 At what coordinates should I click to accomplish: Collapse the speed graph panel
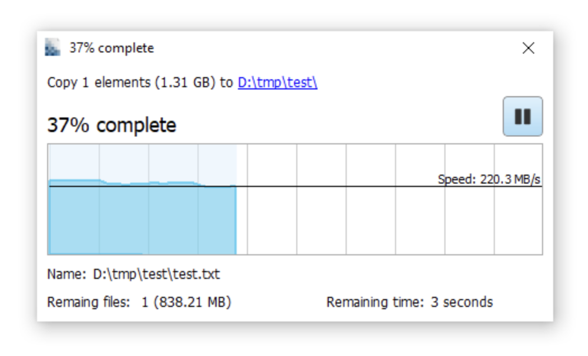[x=294, y=200]
